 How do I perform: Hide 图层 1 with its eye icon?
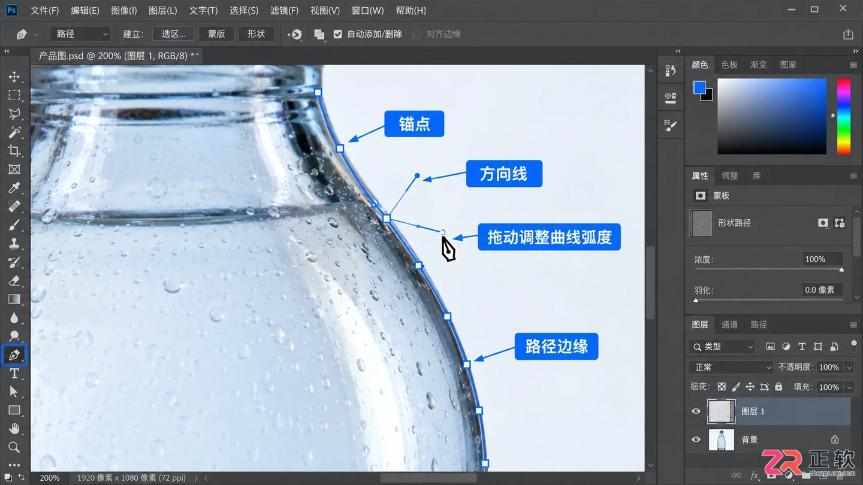tap(696, 411)
